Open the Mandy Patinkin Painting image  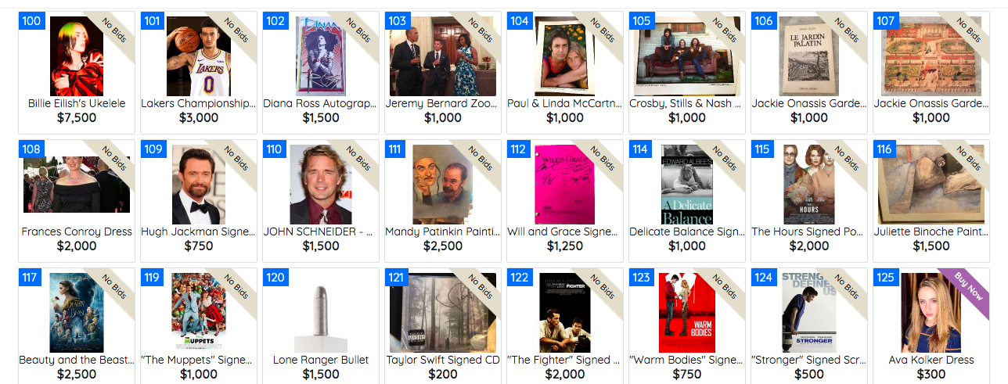pos(443,185)
